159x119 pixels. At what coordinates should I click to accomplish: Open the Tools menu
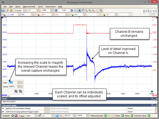(x=40, y=7)
